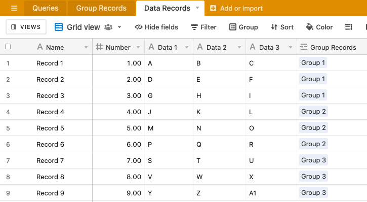Image resolution: width=367 pixels, height=202 pixels.
Task: Open Data 3 column dropdown arrow
Action: tap(291, 47)
